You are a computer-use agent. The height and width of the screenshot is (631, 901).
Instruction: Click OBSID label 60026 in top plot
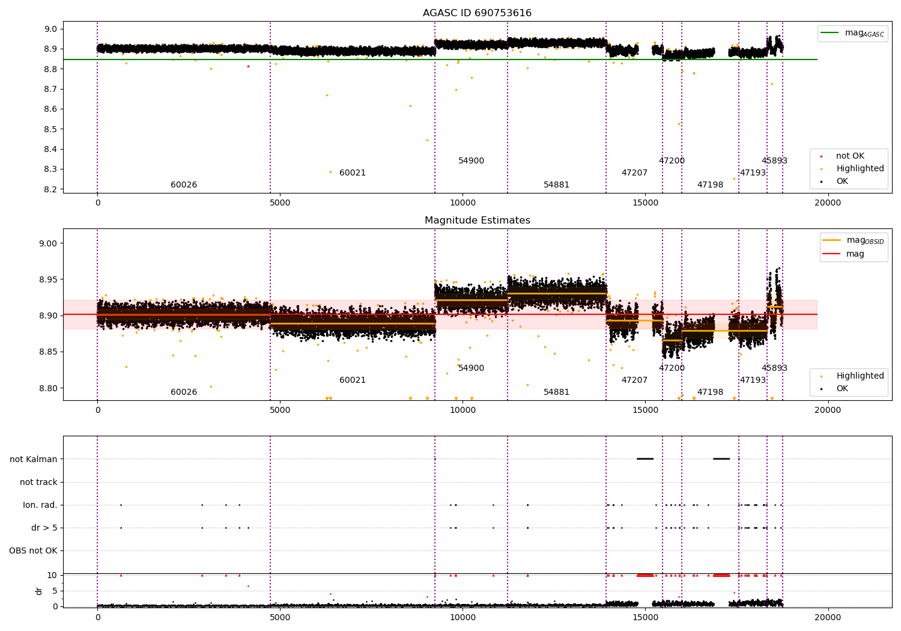[184, 185]
